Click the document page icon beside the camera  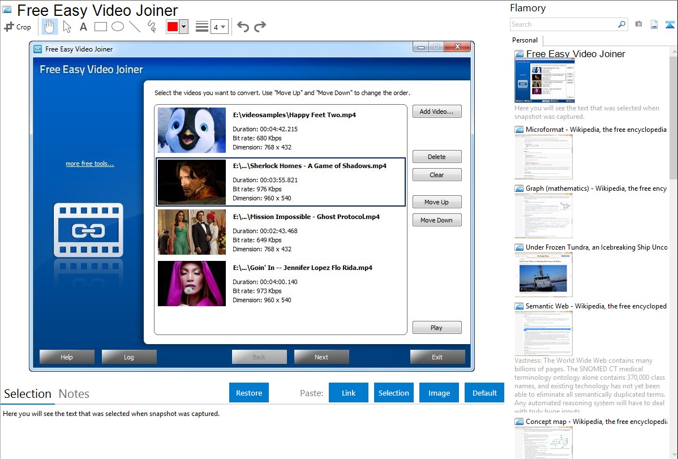654,24
